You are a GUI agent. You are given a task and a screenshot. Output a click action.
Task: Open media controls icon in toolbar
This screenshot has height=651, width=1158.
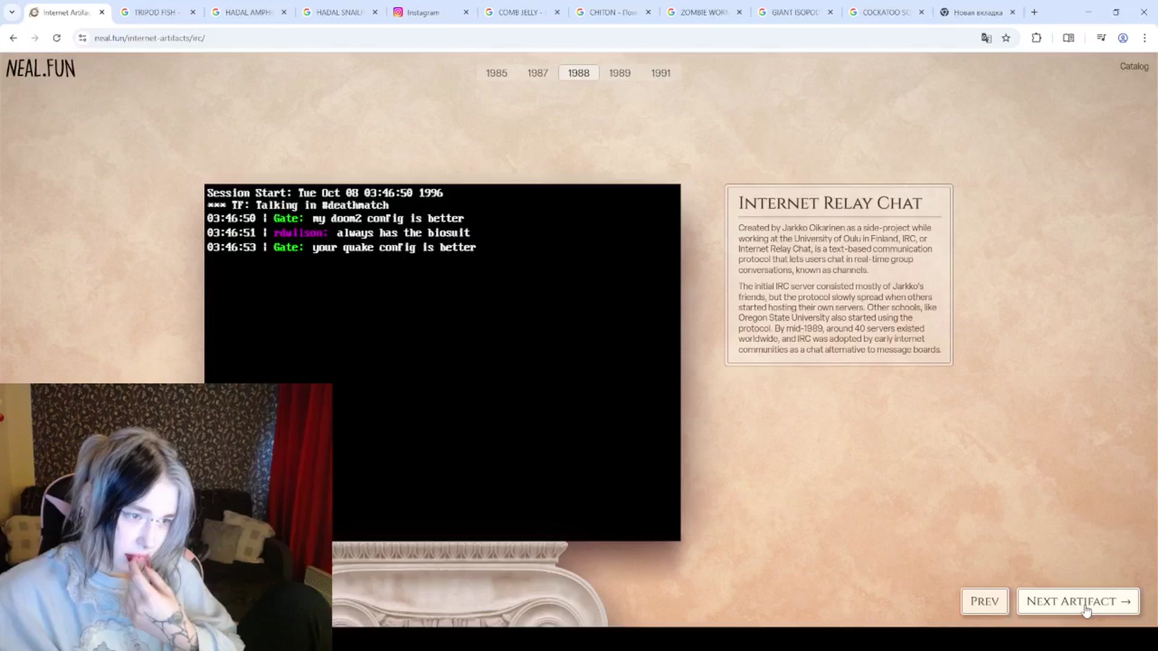pos(1101,38)
